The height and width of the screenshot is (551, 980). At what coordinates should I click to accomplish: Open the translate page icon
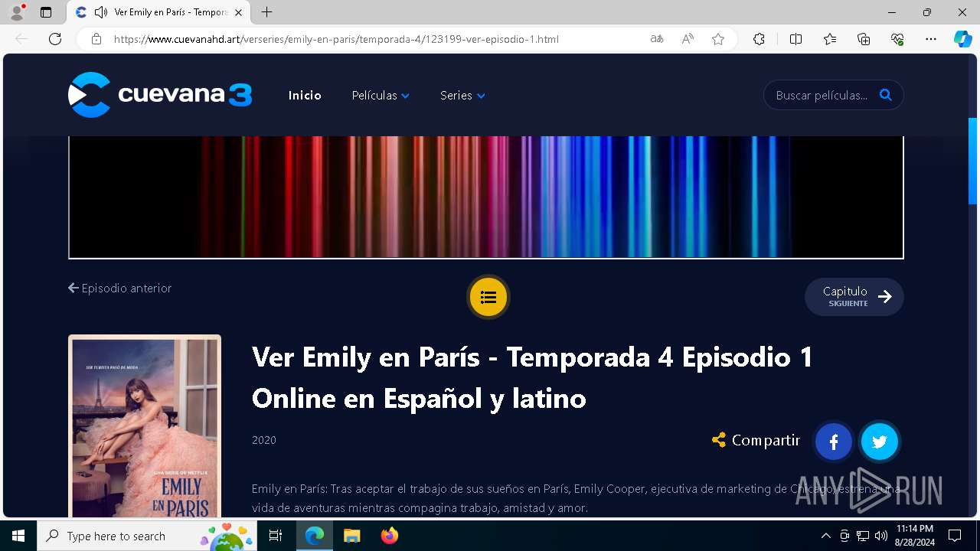point(657,39)
